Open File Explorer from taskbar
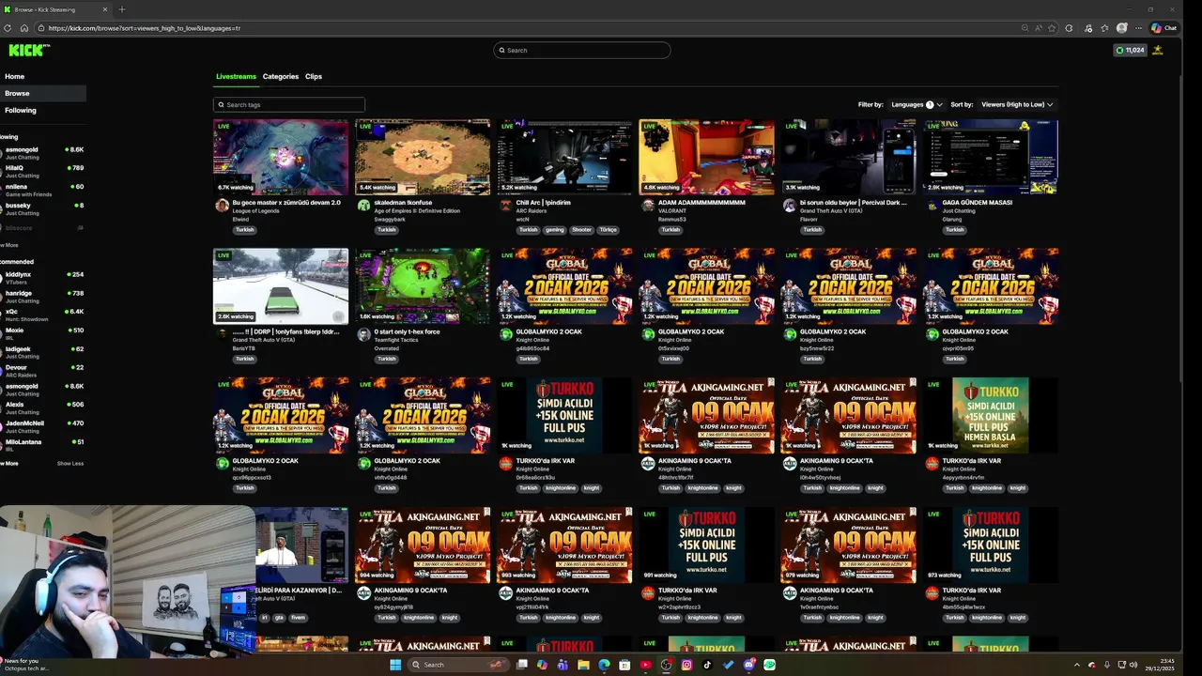 pyautogui.click(x=583, y=665)
